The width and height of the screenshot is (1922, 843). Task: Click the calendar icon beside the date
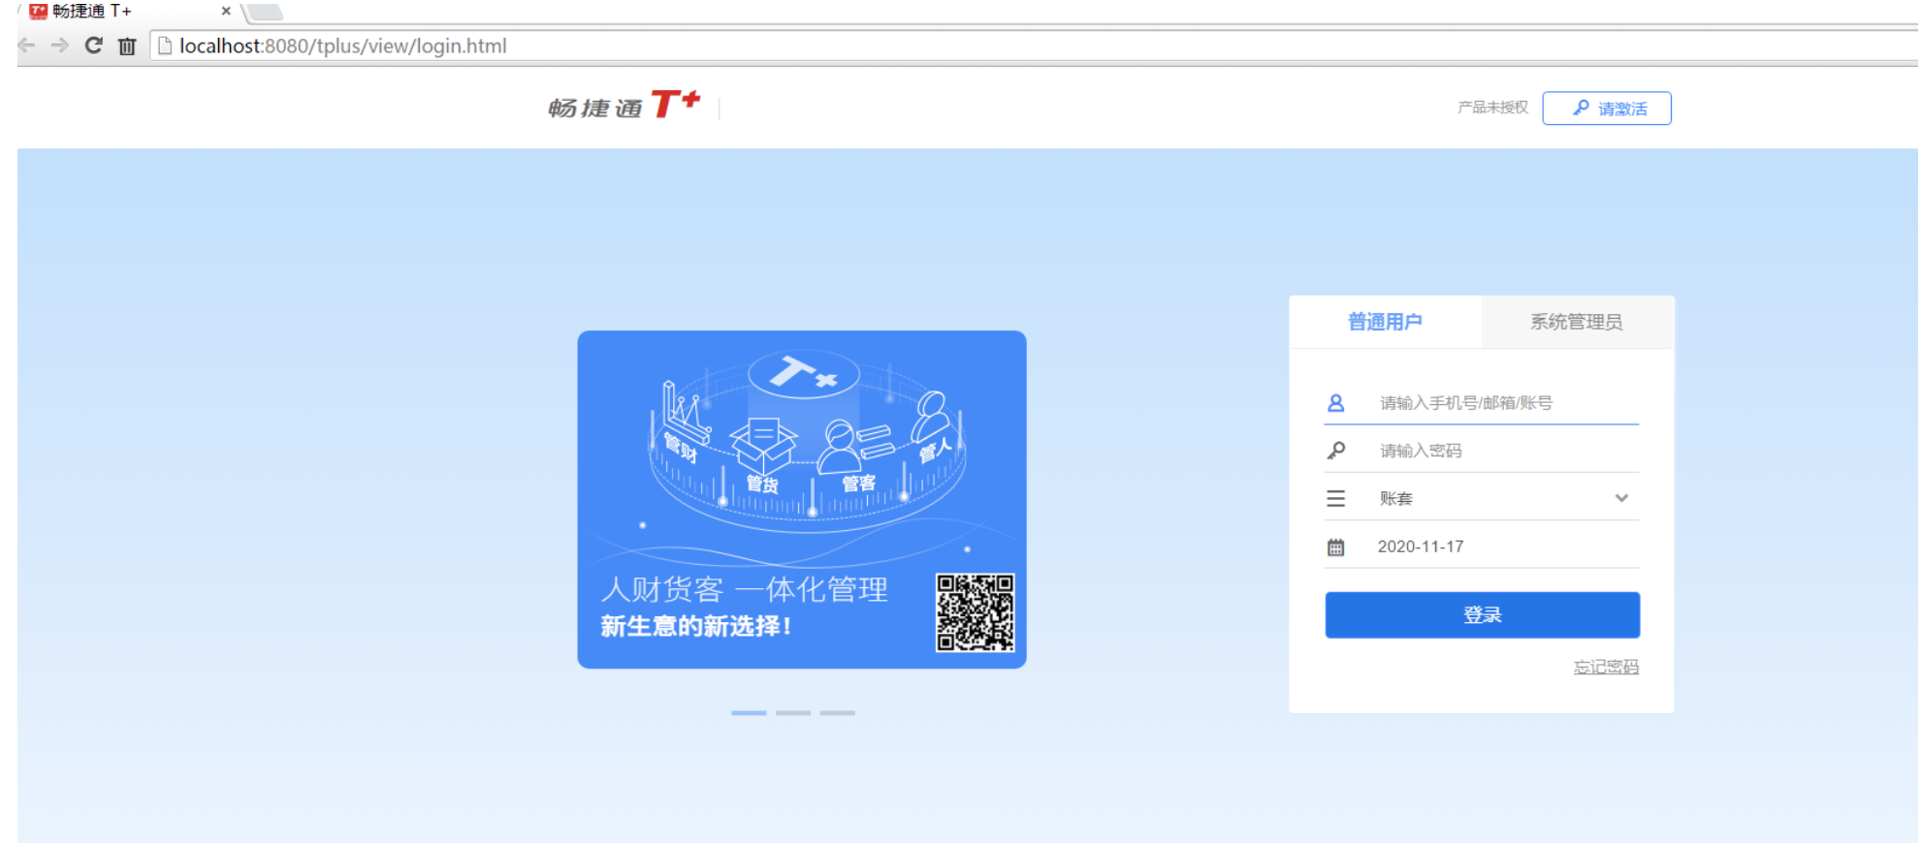(1335, 547)
